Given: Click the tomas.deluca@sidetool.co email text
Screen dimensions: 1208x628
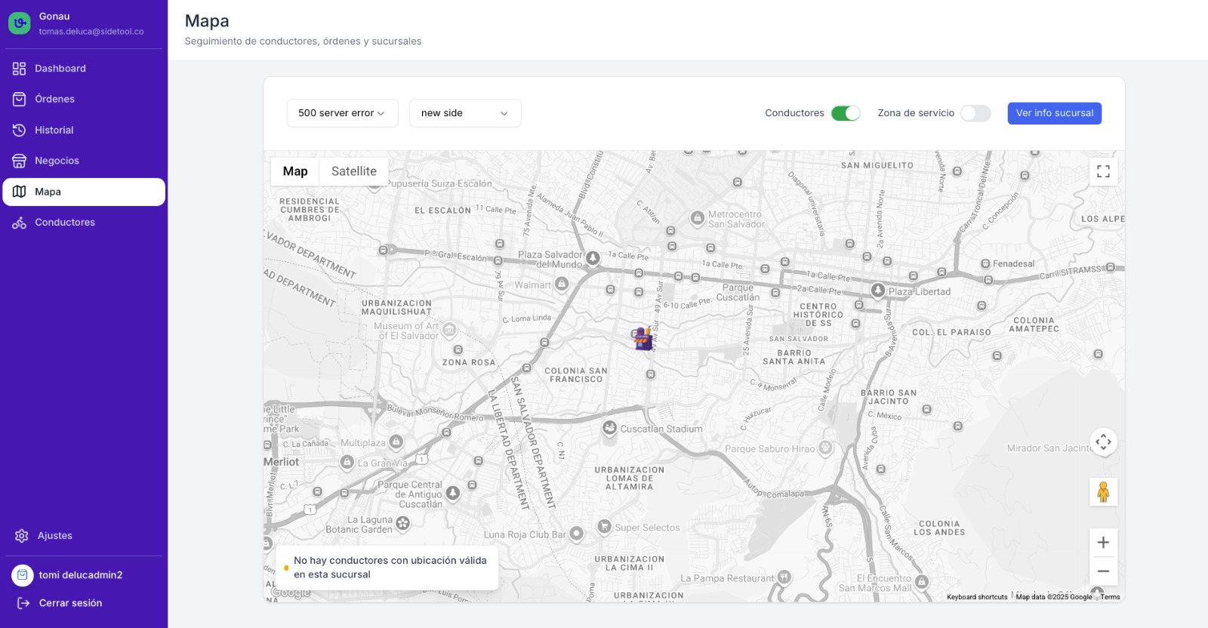Looking at the screenshot, I should click(x=91, y=32).
